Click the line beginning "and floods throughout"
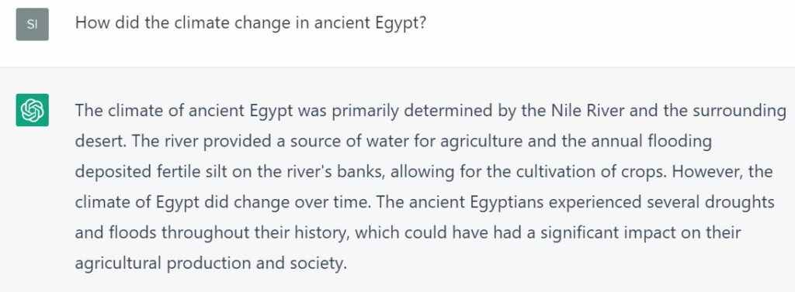 (x=408, y=233)
